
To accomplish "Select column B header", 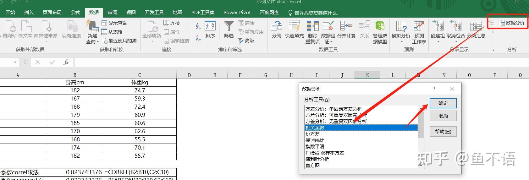I will pyautogui.click(x=75, y=75).
